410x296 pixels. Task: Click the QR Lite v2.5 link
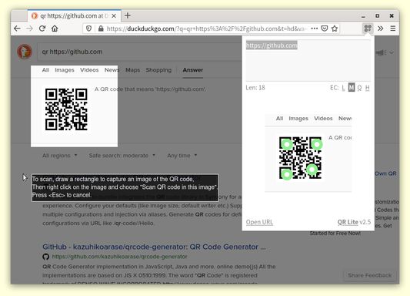pyautogui.click(x=354, y=222)
